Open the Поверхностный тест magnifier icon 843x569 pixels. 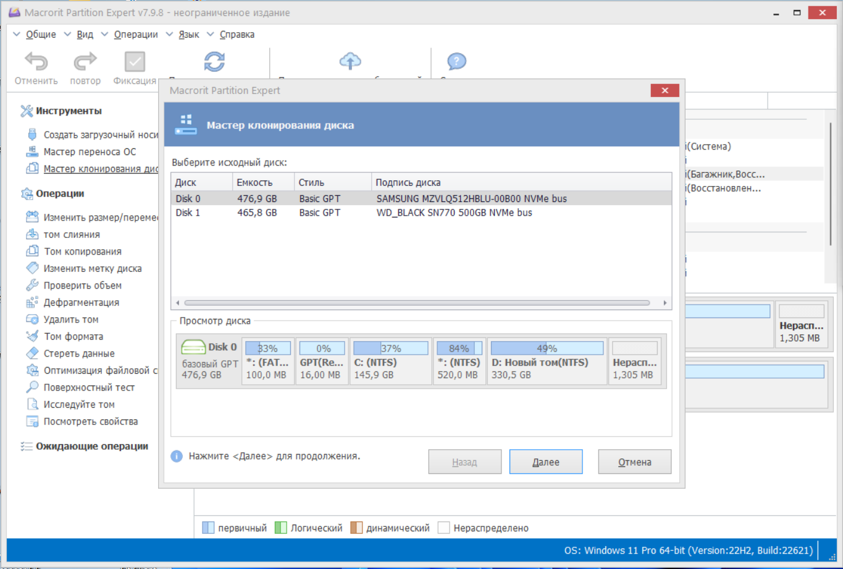tap(32, 387)
